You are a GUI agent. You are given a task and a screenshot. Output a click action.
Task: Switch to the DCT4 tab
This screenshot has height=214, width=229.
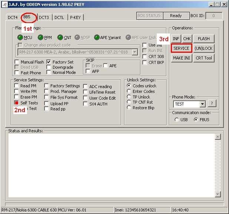point(13,17)
